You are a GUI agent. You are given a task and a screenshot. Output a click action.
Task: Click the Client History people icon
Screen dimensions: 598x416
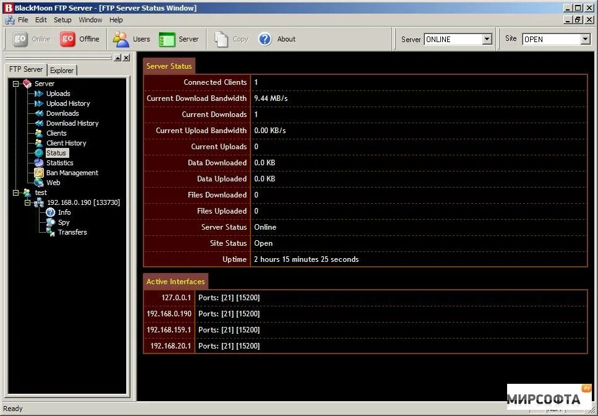[39, 143]
